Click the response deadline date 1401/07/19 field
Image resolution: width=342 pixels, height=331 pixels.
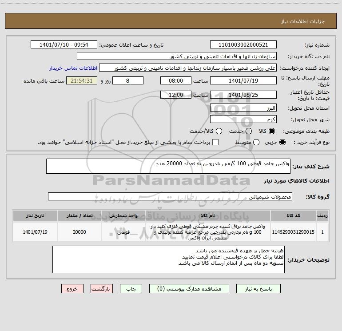click(x=243, y=80)
